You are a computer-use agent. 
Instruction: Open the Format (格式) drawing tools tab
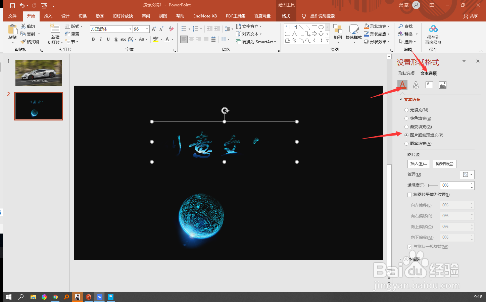click(x=286, y=16)
